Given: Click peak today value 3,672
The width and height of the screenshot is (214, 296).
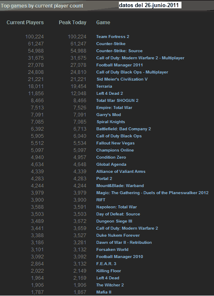Looking at the screenshot, I should 80,221.
